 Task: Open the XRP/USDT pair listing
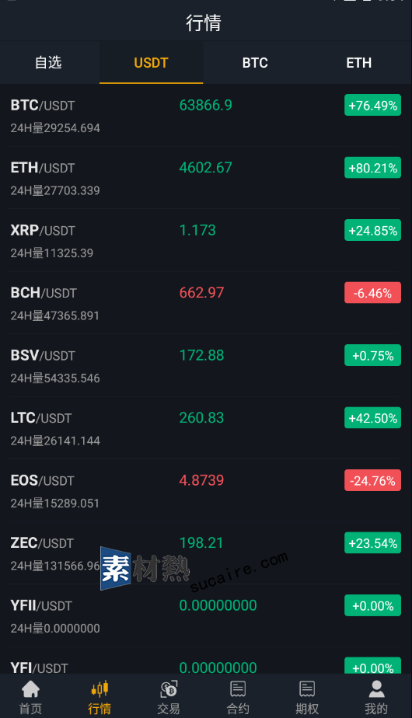(x=206, y=240)
